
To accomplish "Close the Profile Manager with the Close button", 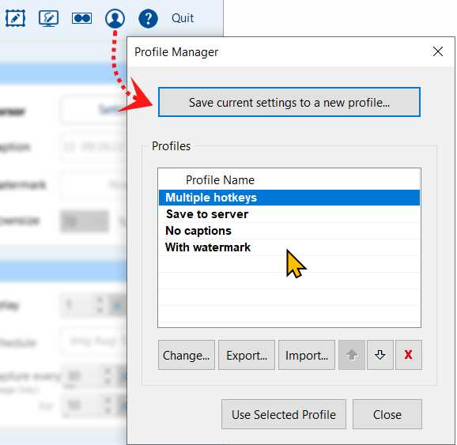I will click(x=387, y=414).
